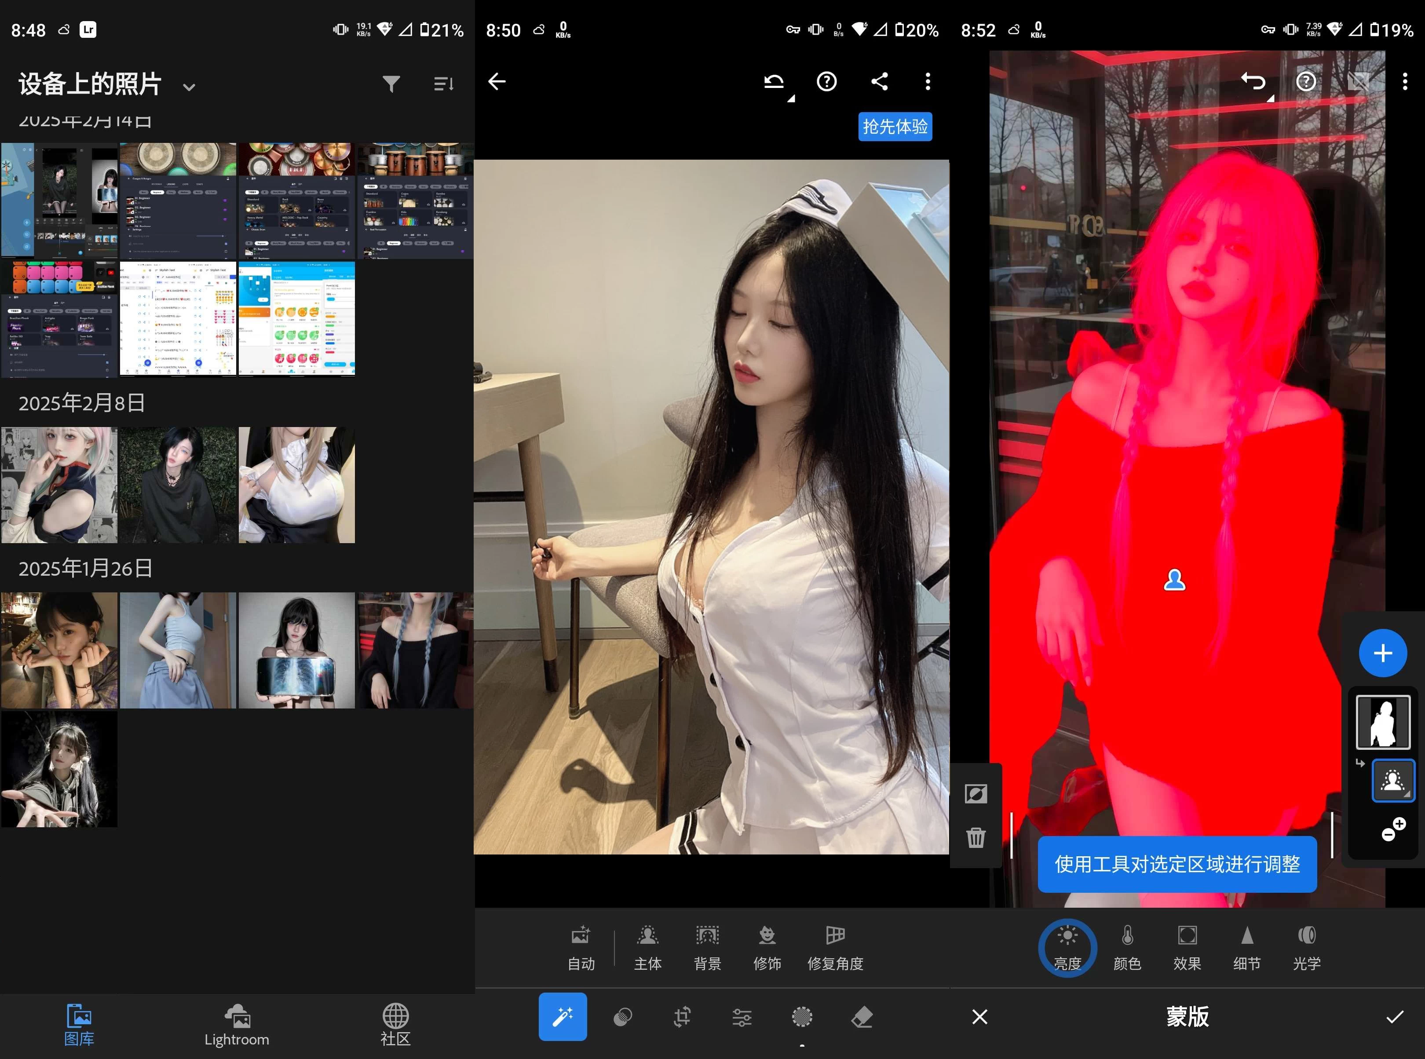Expand the 设备上的照片 album dropdown
1425x1059 pixels.
tap(189, 87)
